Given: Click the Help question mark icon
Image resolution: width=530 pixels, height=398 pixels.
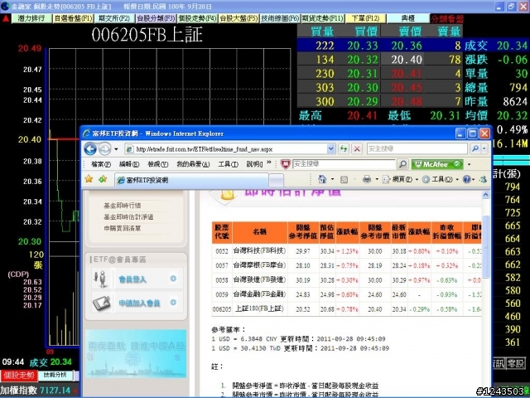Looking at the screenshot, I should (x=467, y=179).
